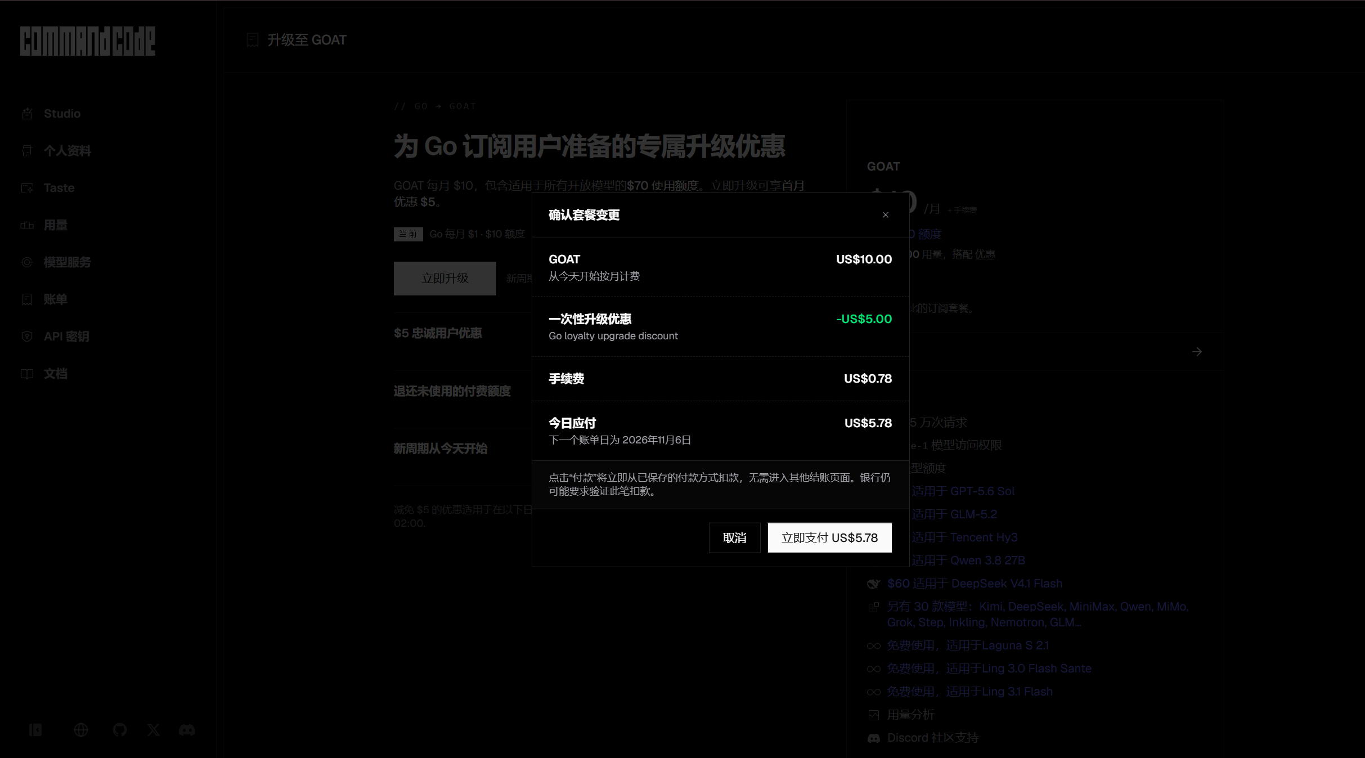Click the background 立即升级 button
This screenshot has width=1365, height=758.
(444, 279)
